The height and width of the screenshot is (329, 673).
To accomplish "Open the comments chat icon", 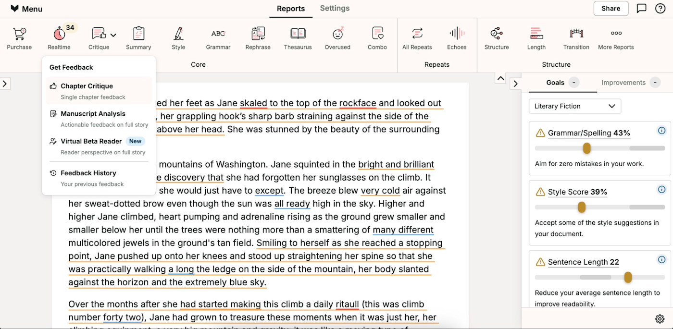I will click(641, 8).
